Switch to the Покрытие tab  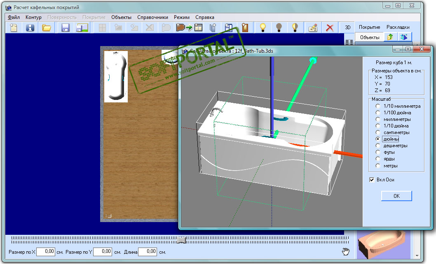point(369,27)
